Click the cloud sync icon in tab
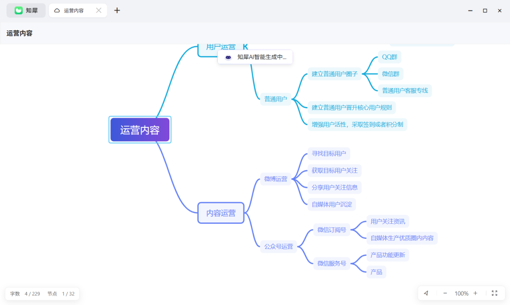Image resolution: width=510 pixels, height=305 pixels. [57, 10]
